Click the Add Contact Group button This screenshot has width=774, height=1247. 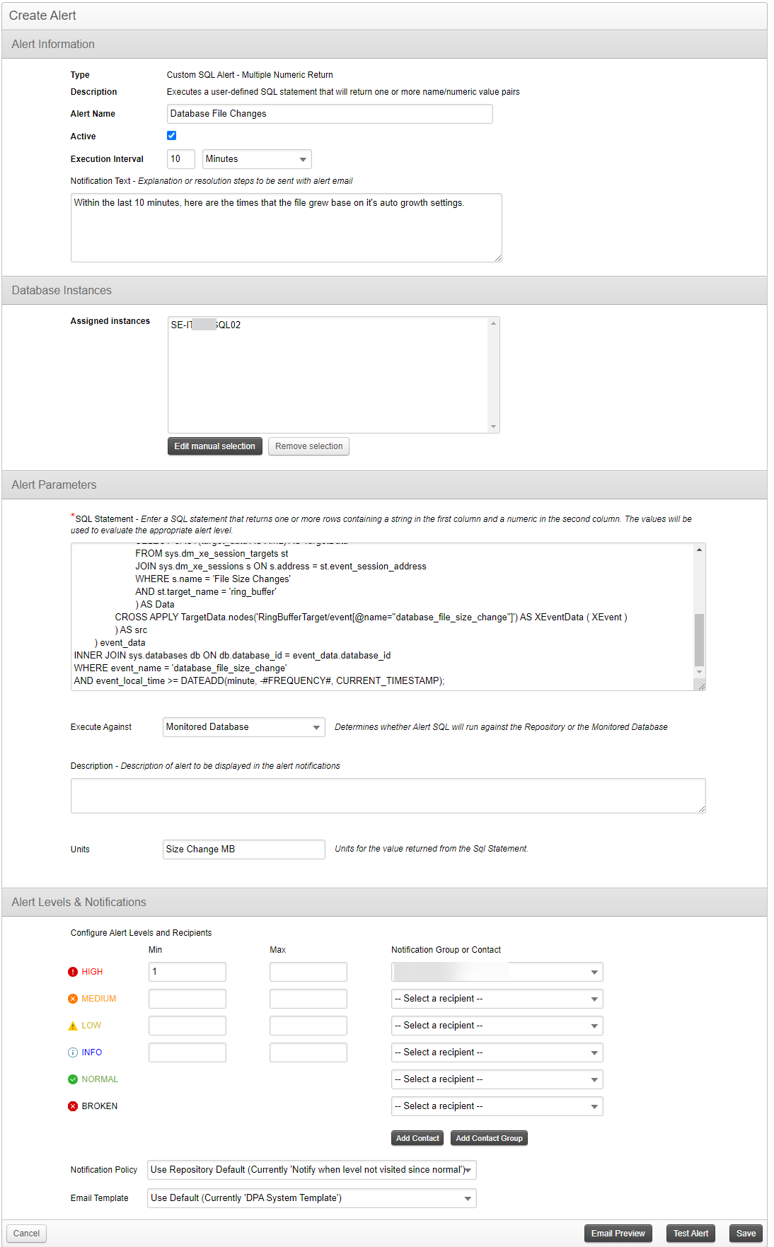(489, 1138)
